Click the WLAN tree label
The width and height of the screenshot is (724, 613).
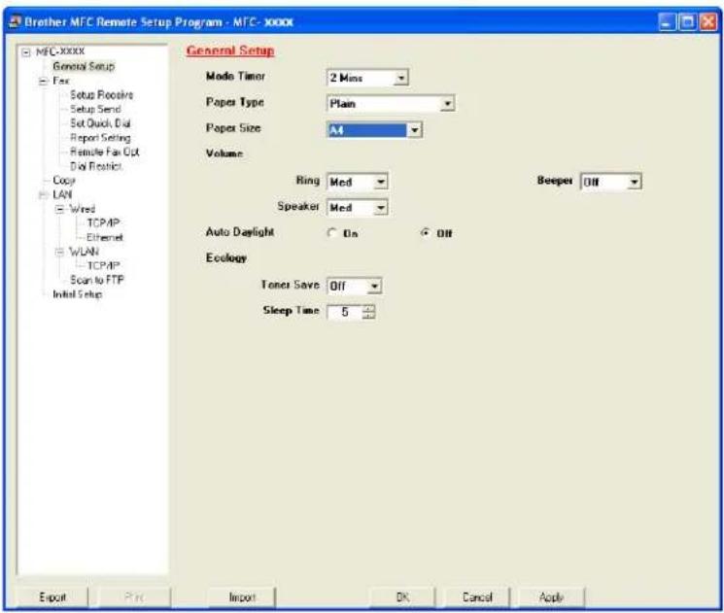point(84,252)
